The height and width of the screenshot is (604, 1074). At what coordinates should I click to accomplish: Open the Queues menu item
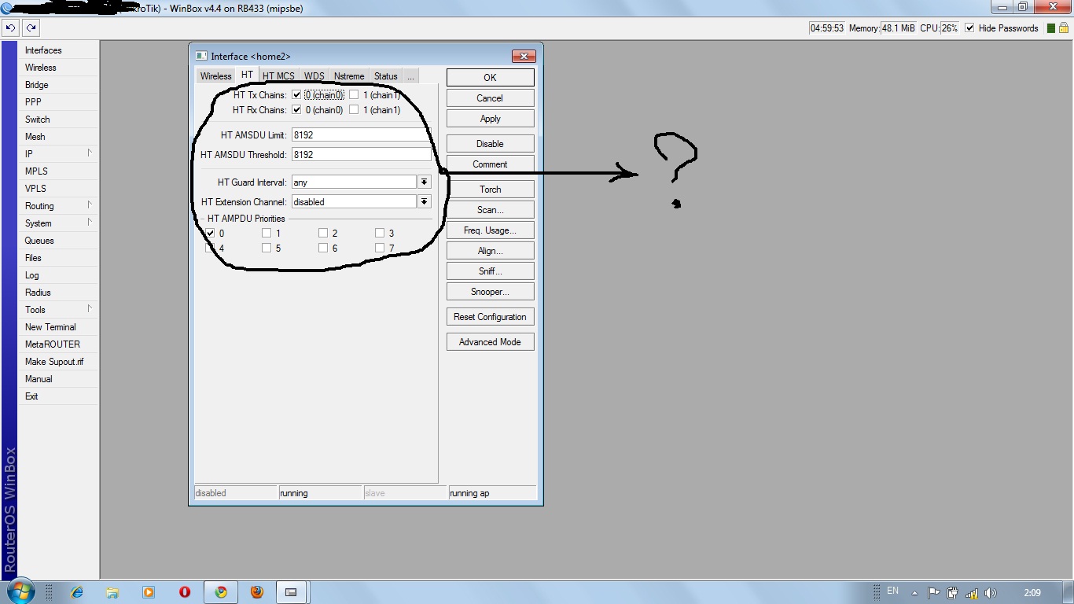coord(59,241)
